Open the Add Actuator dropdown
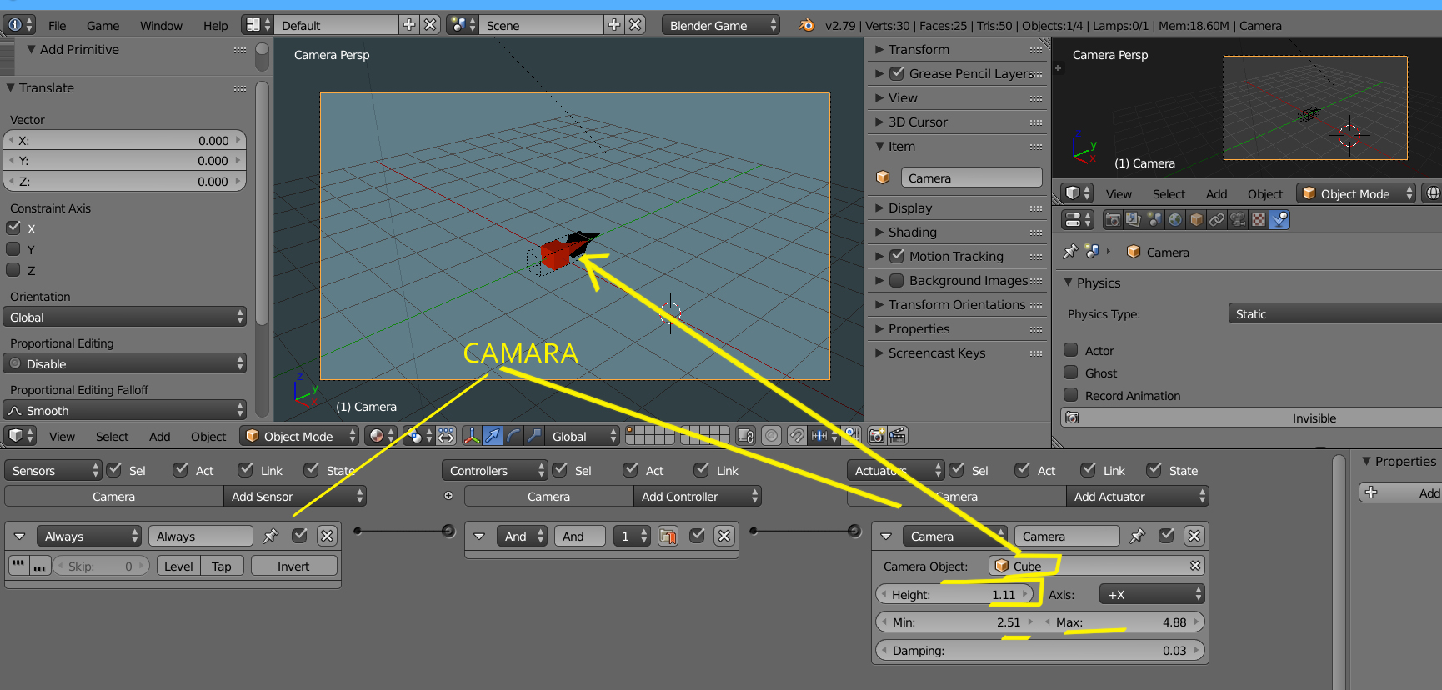Image resolution: width=1442 pixels, height=690 pixels. 1138,496
